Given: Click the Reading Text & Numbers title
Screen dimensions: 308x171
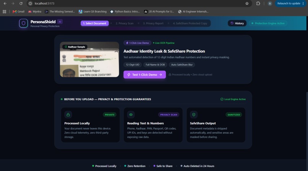Looking at the screenshot, I should [x=145, y=123].
